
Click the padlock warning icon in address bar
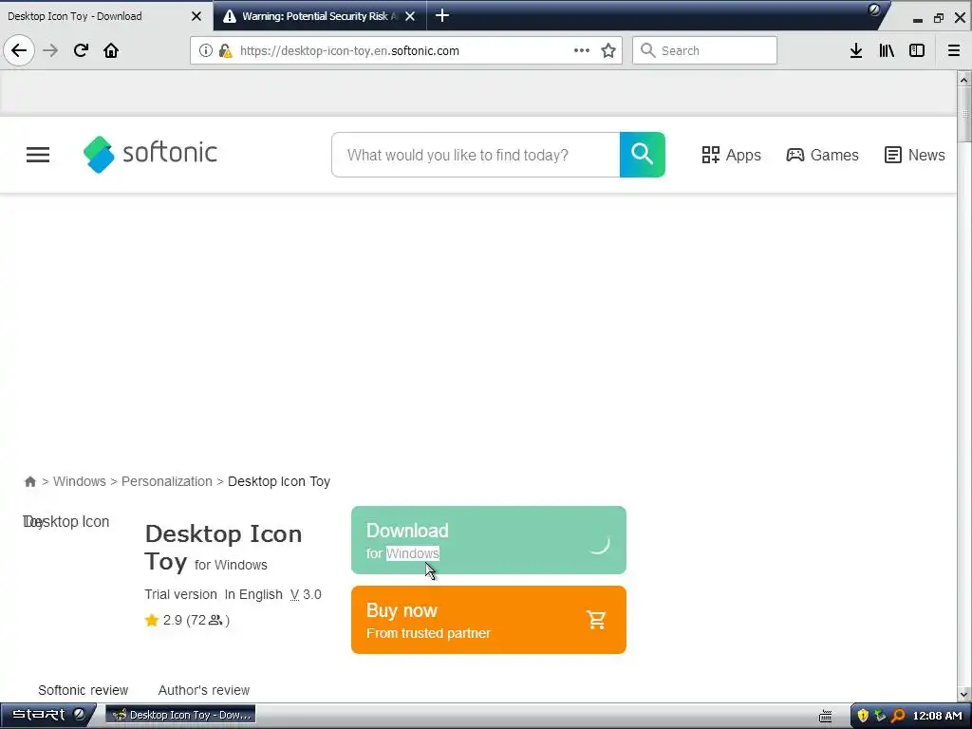coord(225,51)
